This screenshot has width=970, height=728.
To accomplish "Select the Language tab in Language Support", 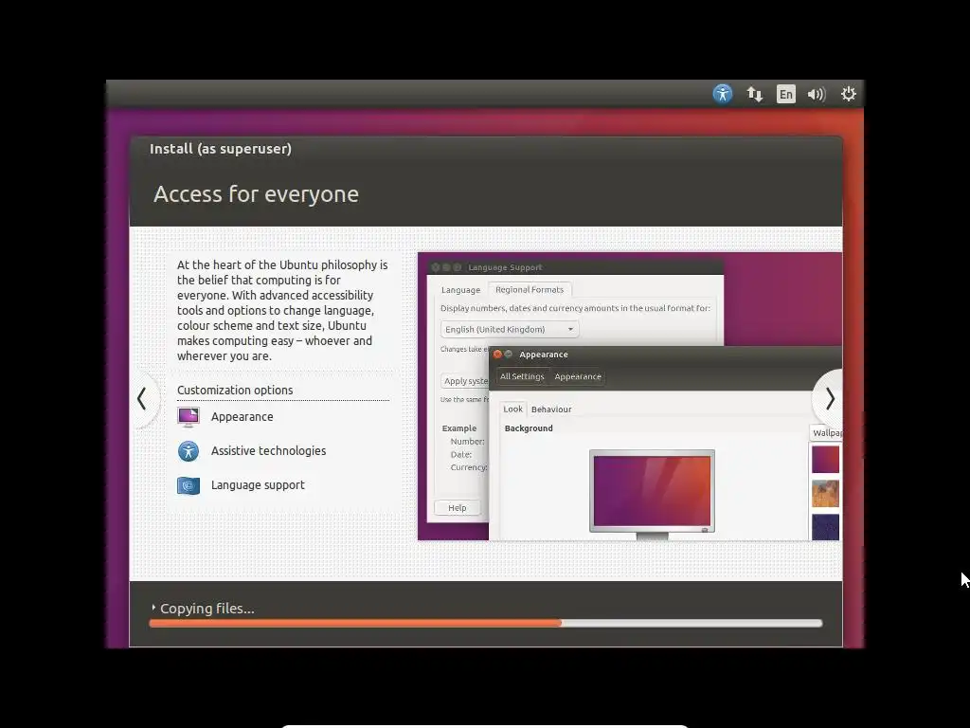I will tap(460, 290).
